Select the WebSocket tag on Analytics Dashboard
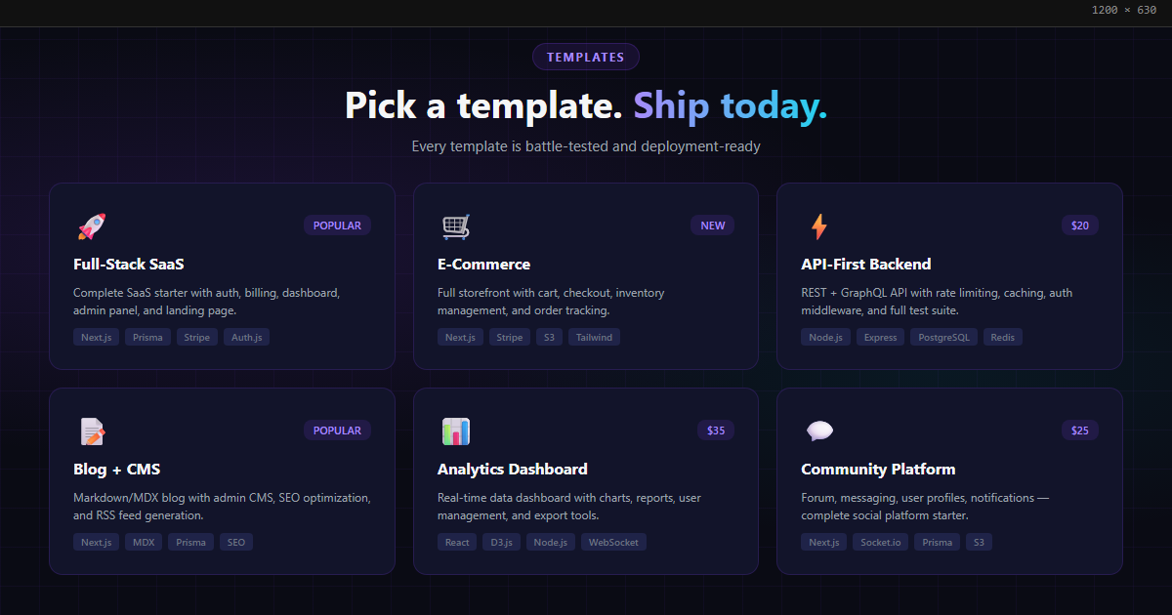This screenshot has height=615, width=1172. pos(613,542)
